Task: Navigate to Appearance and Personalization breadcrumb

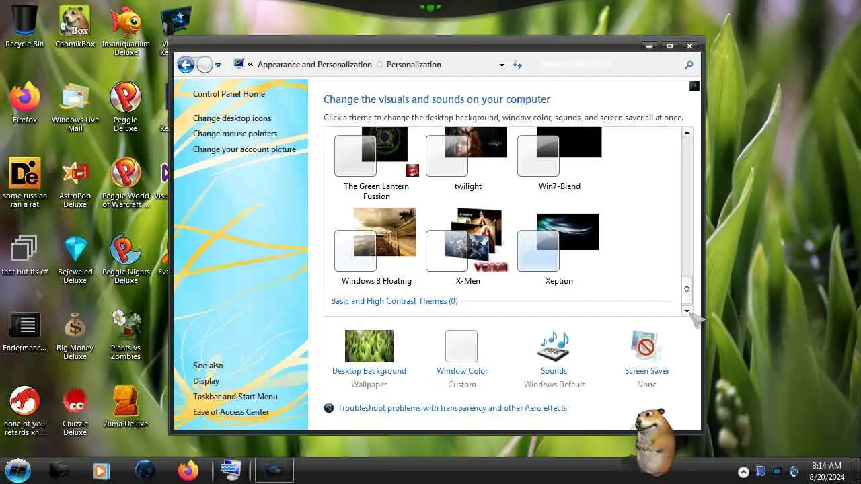Action: (x=314, y=65)
